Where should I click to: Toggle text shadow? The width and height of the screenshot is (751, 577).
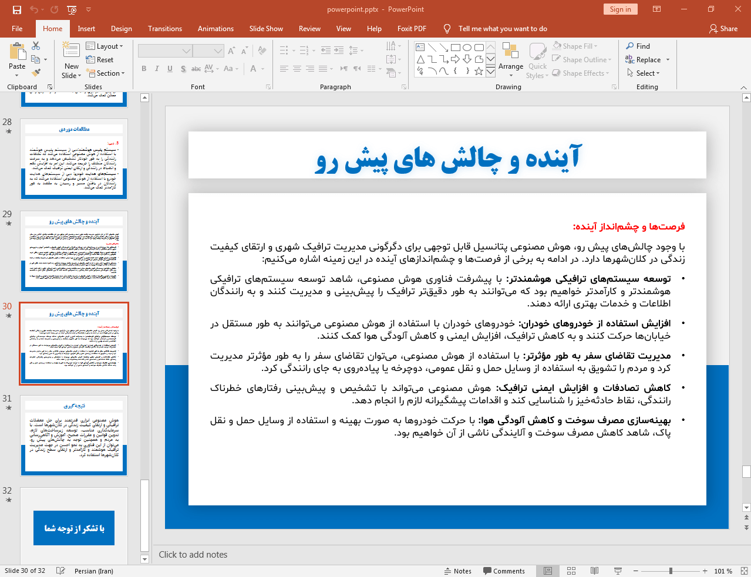183,69
